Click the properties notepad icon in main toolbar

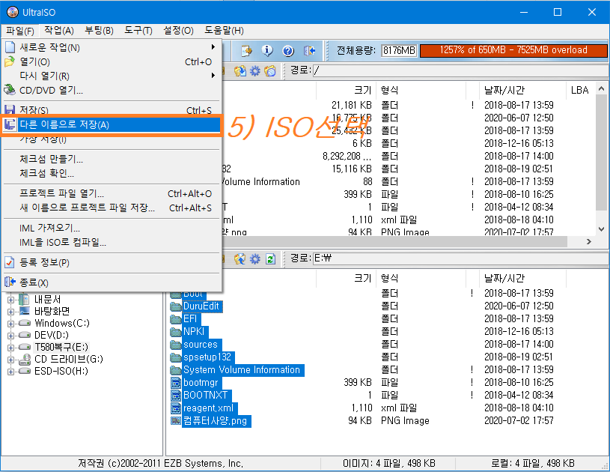click(x=246, y=51)
